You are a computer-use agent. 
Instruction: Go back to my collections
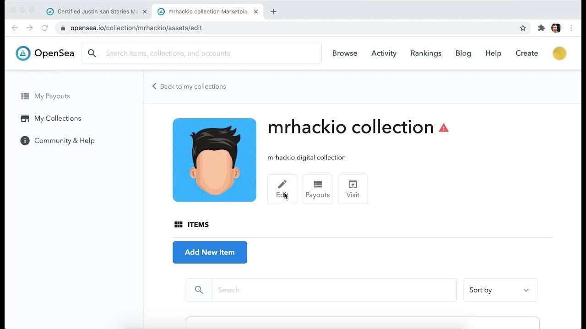click(189, 86)
